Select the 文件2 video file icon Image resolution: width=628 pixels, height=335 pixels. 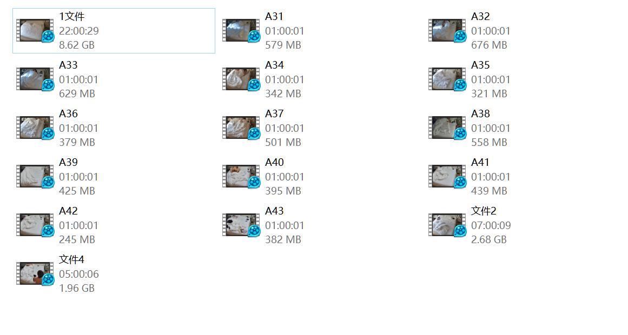[447, 225]
